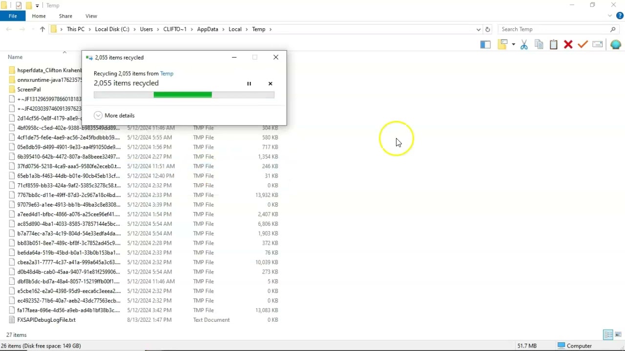Select file 7767bb8c-d11e-49ff-87d3 row
The width and height of the screenshot is (625, 351).
[144, 195]
